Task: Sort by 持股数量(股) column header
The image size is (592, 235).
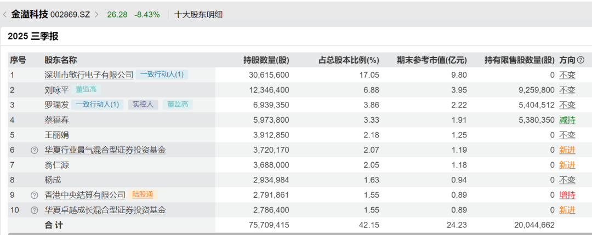Action: (x=266, y=60)
